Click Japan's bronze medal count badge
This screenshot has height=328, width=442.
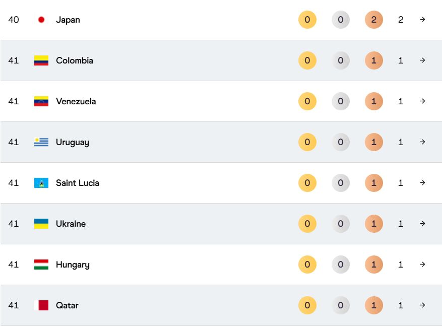tap(373, 20)
